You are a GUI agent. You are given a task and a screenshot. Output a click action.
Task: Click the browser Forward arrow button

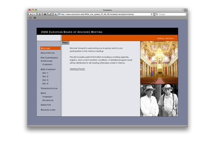tap(34, 14)
